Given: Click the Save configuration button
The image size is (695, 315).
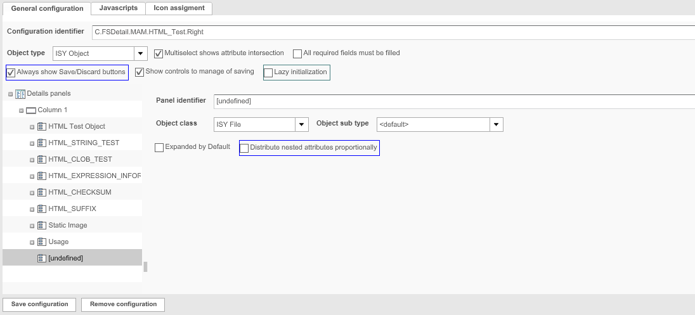Looking at the screenshot, I should coord(39,304).
